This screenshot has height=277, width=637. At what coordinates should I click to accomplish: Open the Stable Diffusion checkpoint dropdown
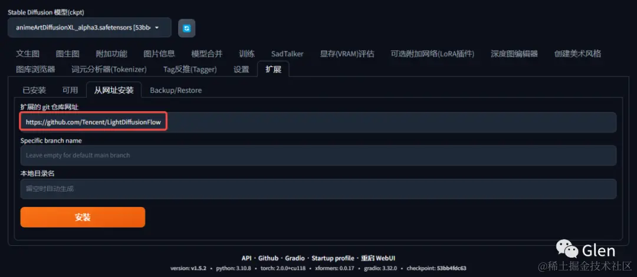(90, 28)
